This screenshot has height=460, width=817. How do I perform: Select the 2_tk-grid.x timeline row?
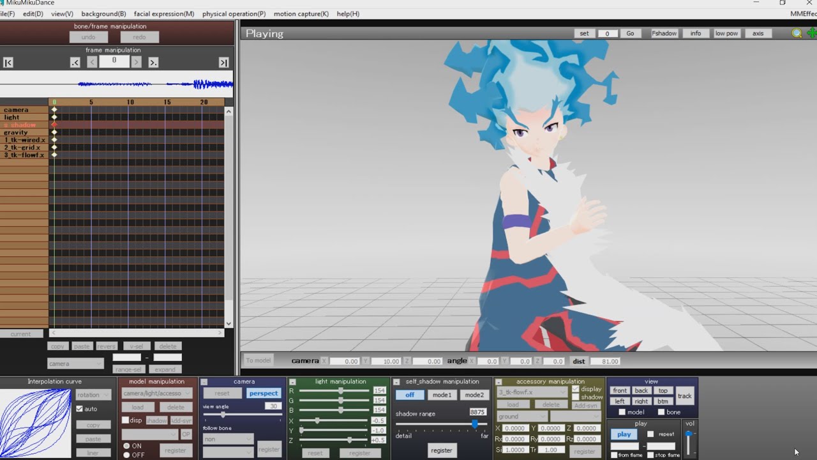24,148
